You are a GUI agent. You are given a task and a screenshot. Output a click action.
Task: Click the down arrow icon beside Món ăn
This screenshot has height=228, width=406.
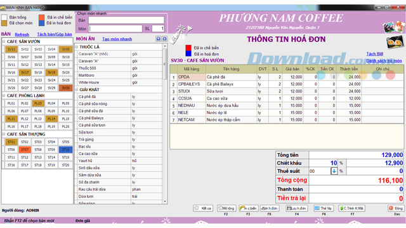[165, 39]
